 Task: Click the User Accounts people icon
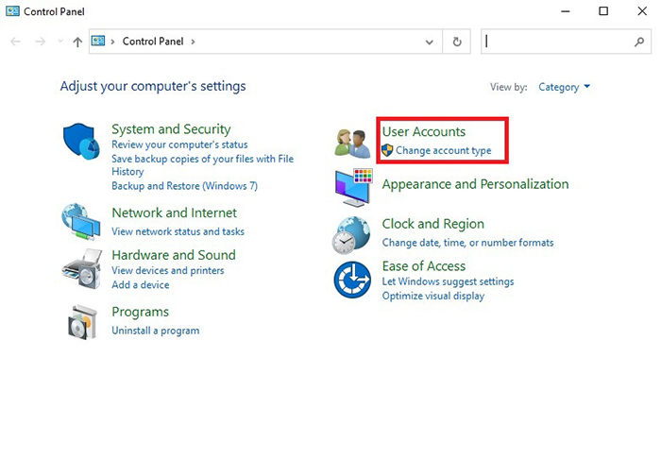pos(353,142)
